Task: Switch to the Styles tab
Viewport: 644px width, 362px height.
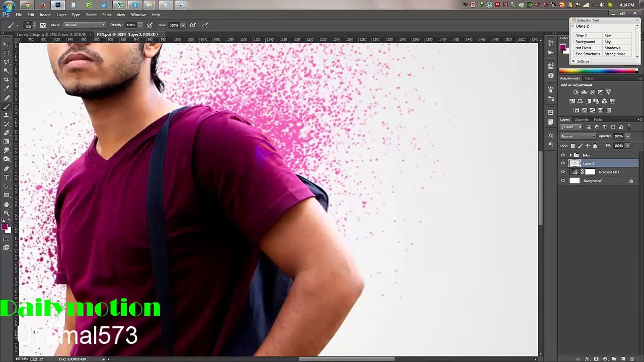Action: point(589,78)
